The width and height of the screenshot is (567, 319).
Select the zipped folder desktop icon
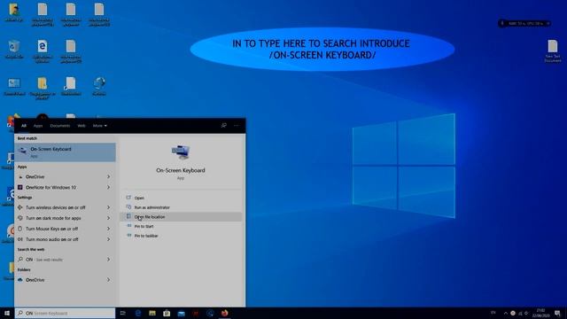point(43,88)
